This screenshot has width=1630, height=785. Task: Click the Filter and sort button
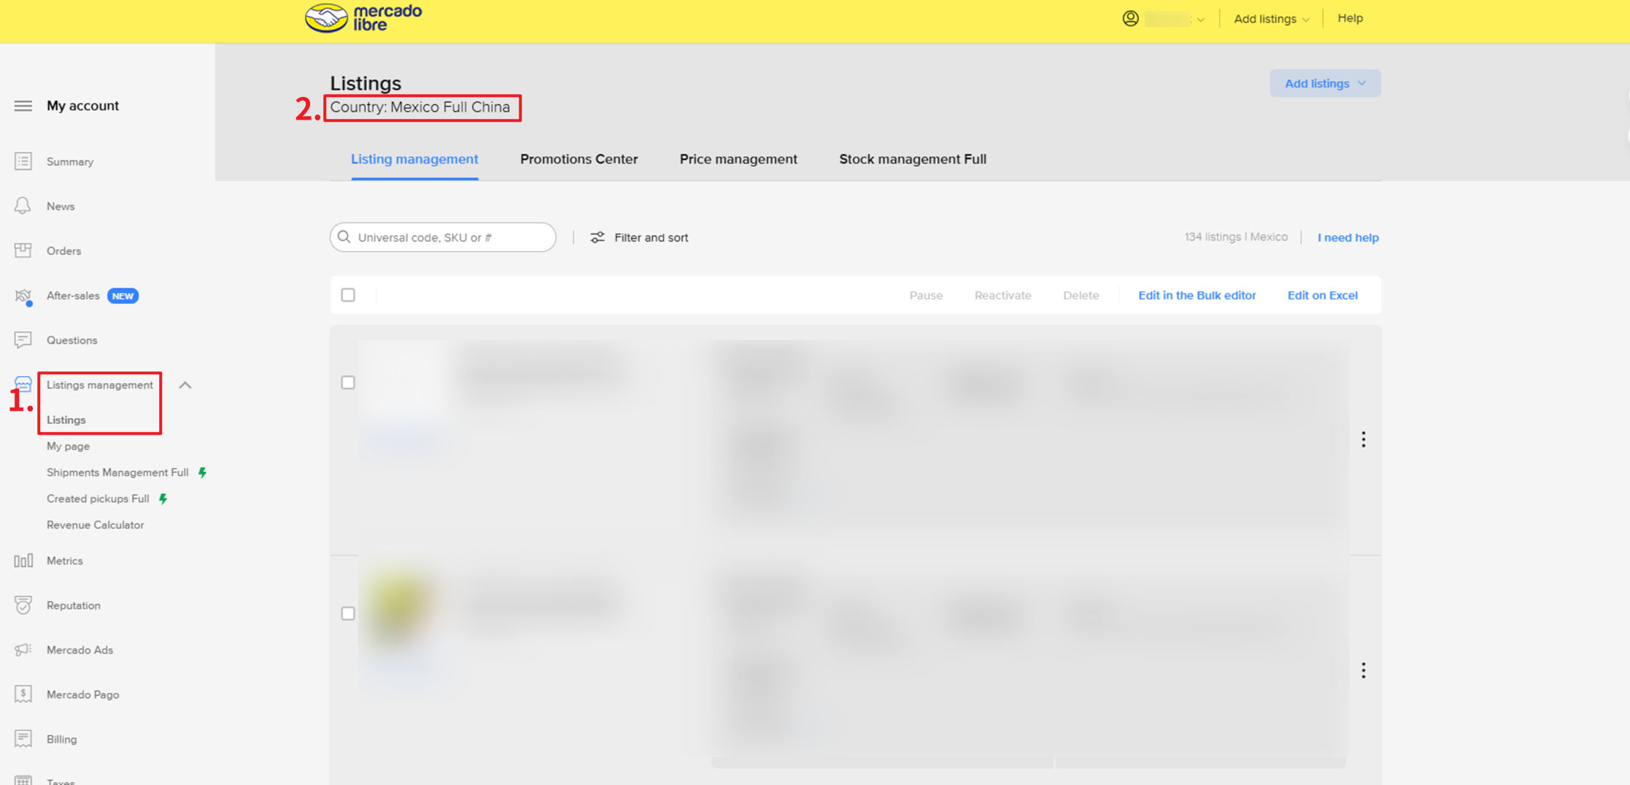[639, 238]
